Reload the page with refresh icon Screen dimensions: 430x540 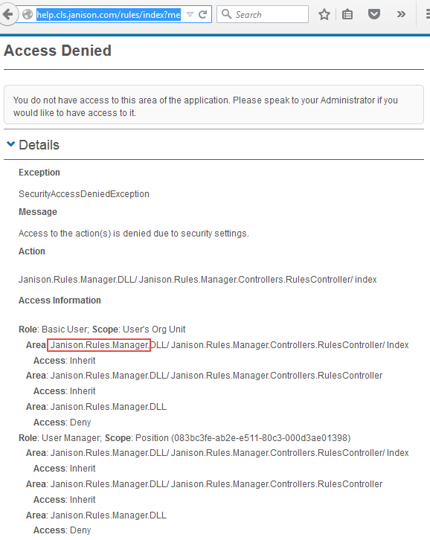[x=203, y=14]
